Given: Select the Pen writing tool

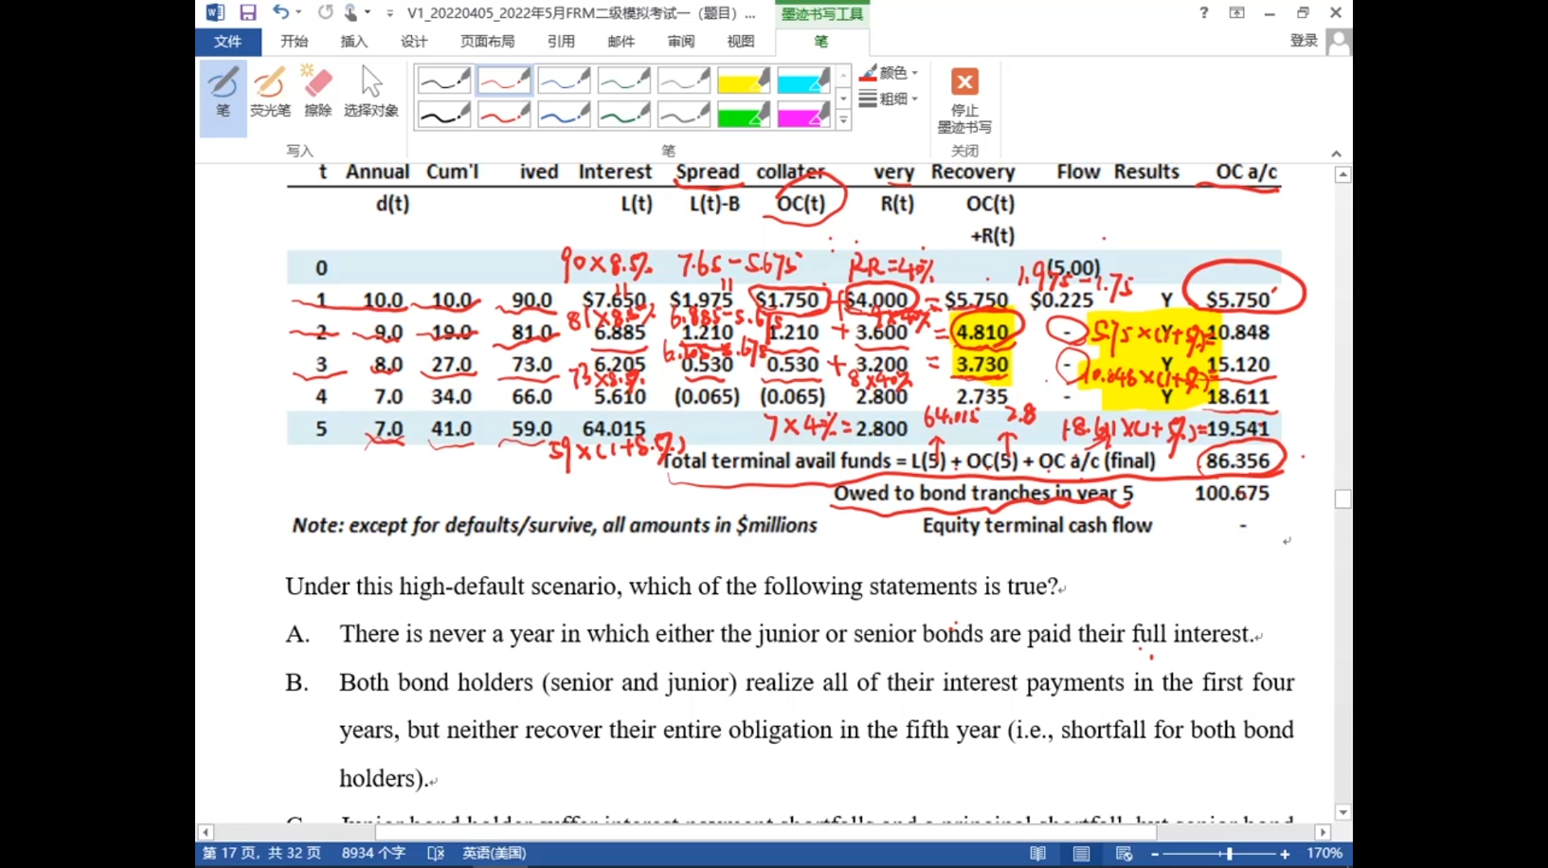Looking at the screenshot, I should pos(223,93).
